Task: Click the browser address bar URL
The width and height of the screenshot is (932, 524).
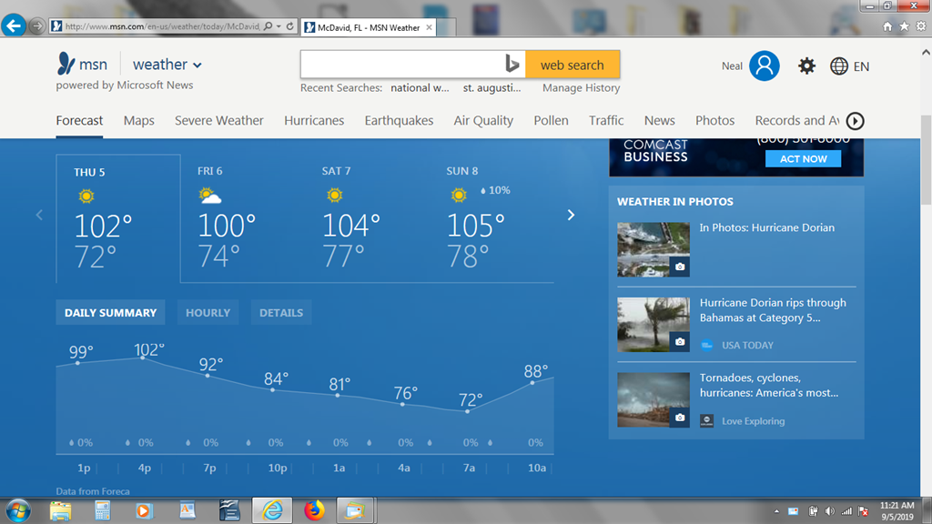Action: (x=162, y=26)
